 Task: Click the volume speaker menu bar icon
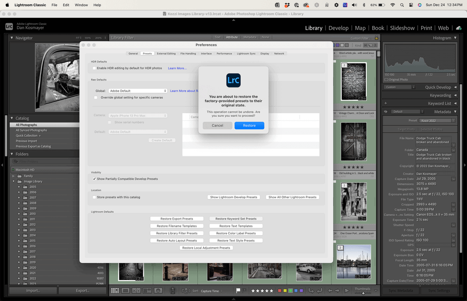[354, 5]
